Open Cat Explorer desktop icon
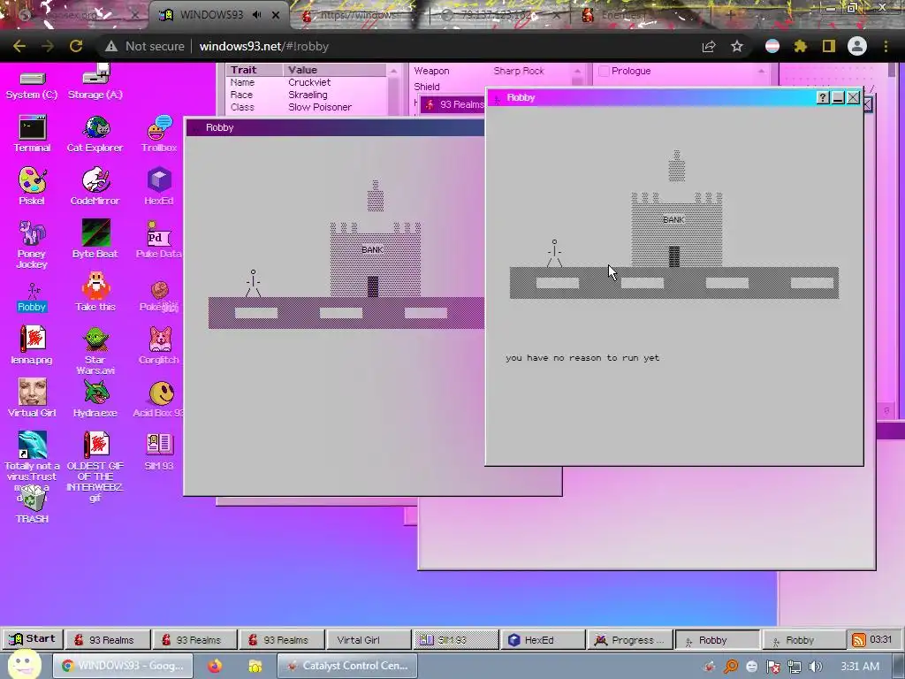Screen dimensions: 905x679 95,134
